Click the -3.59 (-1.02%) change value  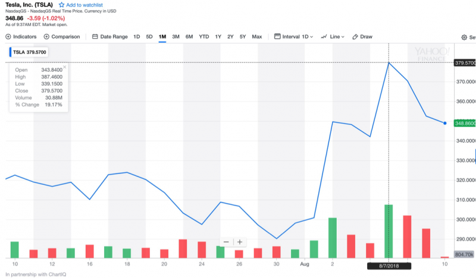click(x=46, y=18)
